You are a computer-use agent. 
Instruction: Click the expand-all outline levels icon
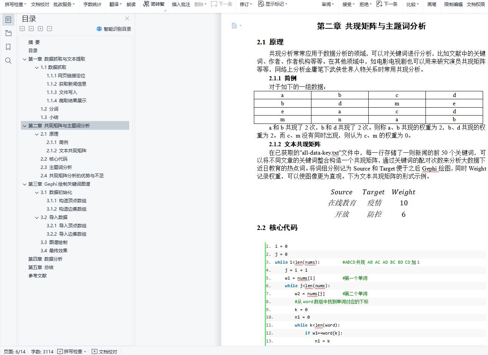pyautogui.click(x=22, y=29)
